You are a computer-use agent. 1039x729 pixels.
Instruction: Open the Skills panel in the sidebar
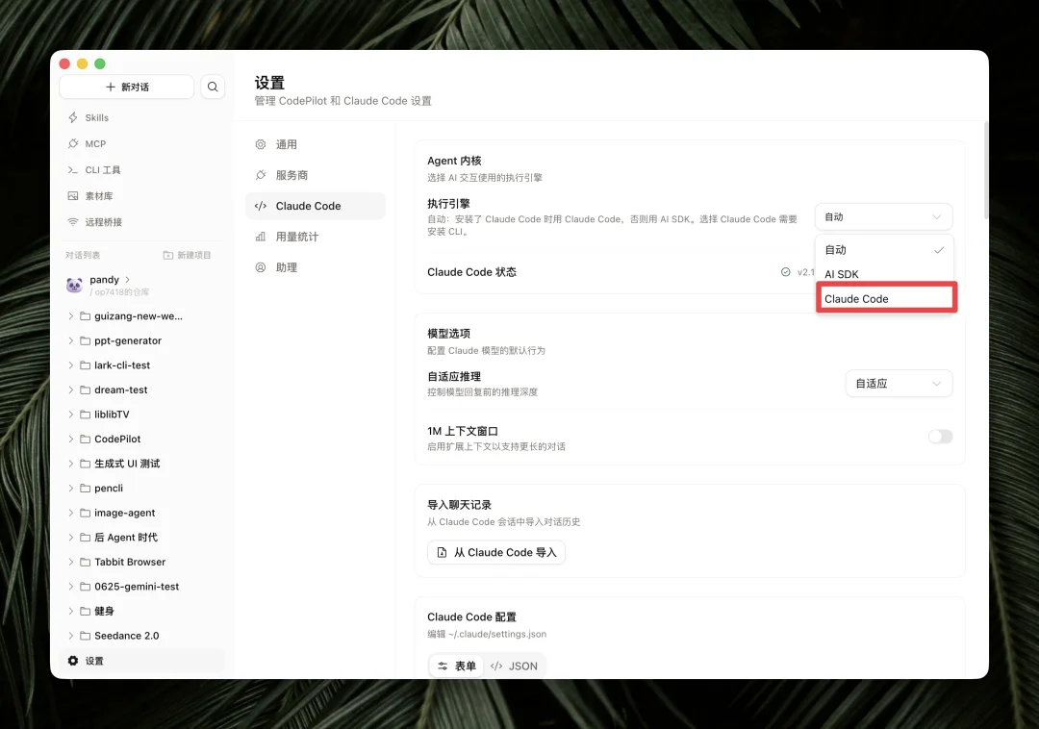[x=96, y=117]
